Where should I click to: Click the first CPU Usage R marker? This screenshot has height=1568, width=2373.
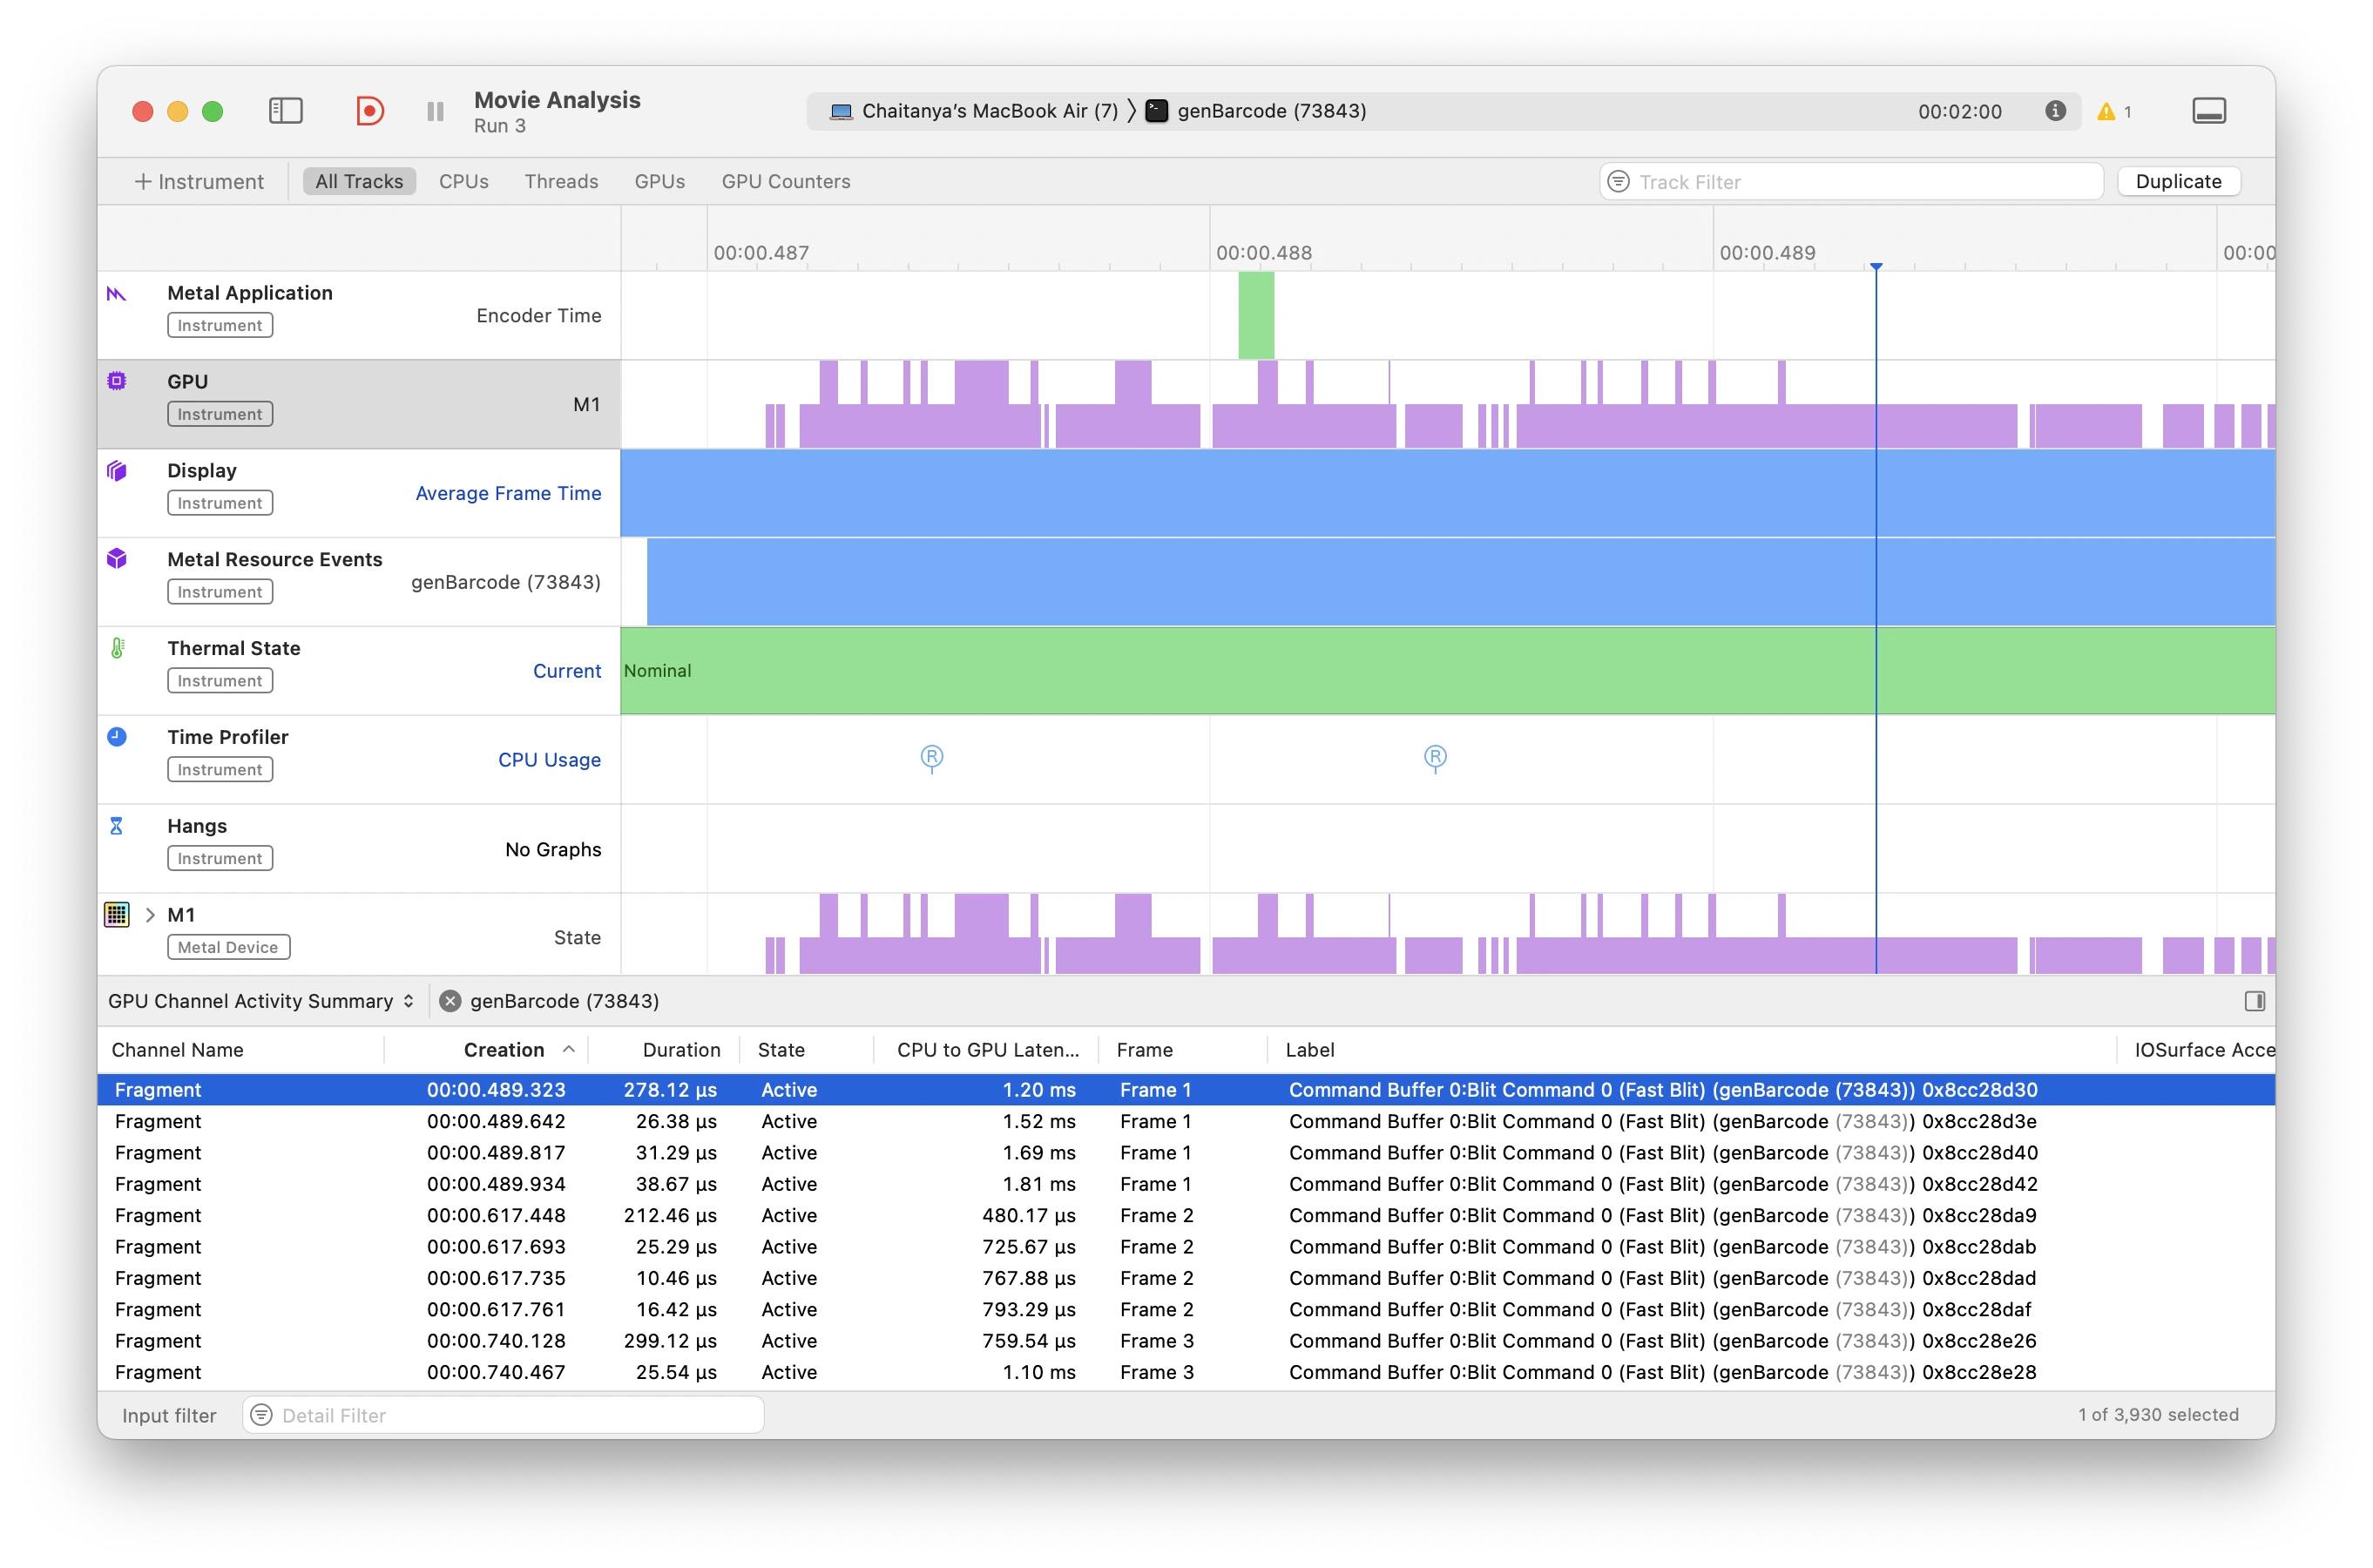pos(931,758)
